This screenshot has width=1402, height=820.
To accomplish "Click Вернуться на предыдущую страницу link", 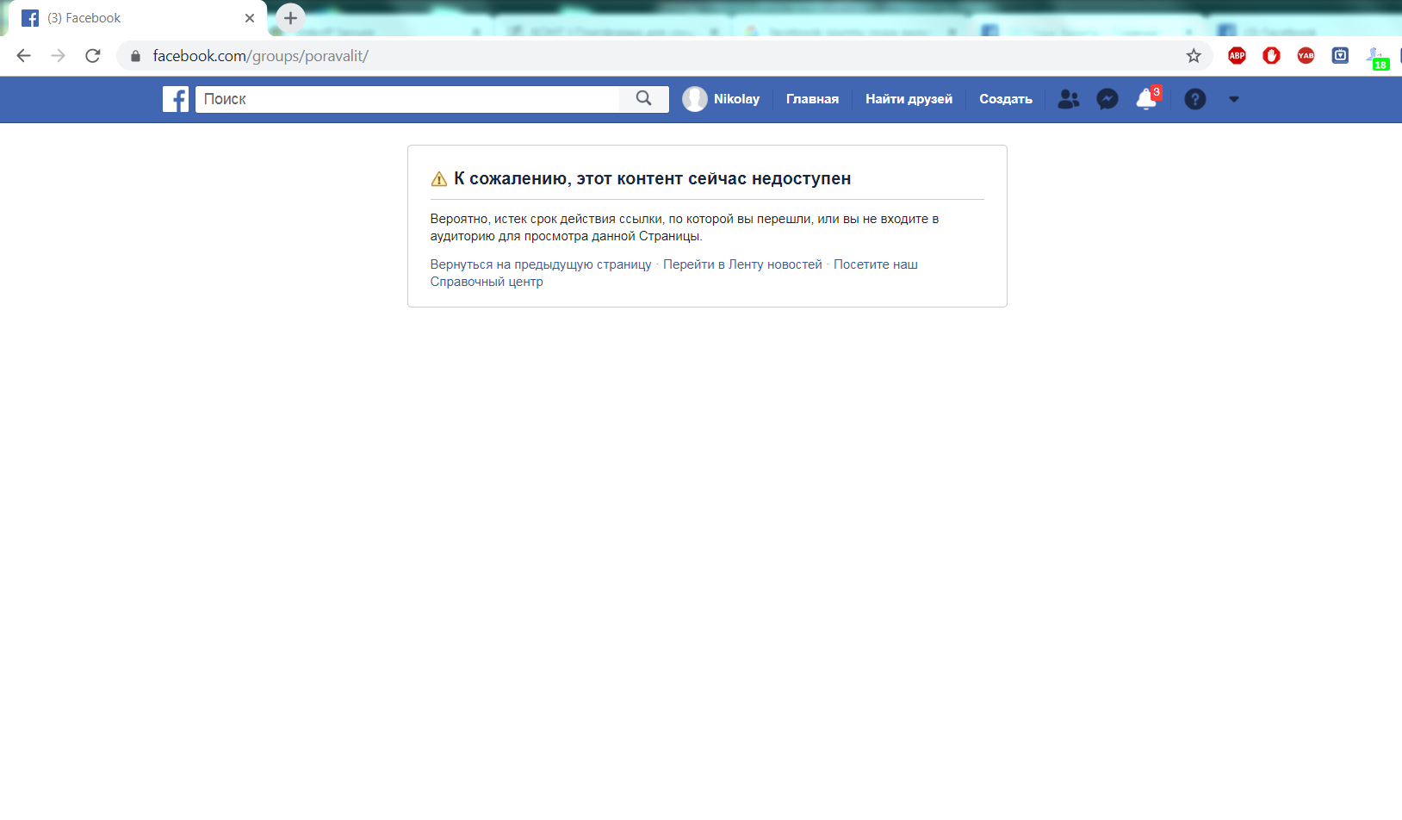I will [541, 264].
